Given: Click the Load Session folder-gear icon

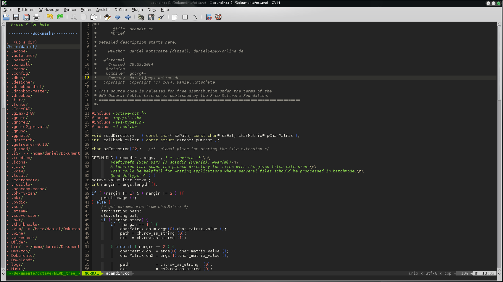Looking at the screenshot, I should 141,17.
